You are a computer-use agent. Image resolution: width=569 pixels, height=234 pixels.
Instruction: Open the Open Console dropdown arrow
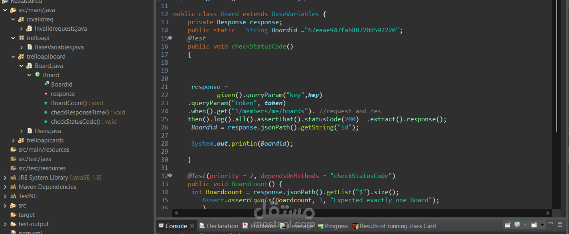(x=542, y=225)
